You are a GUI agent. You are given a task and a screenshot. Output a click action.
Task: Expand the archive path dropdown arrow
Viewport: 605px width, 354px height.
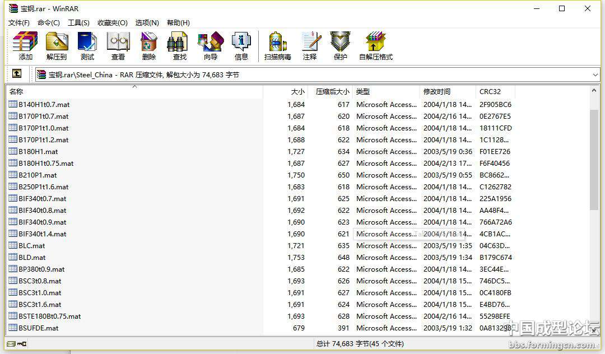point(595,74)
